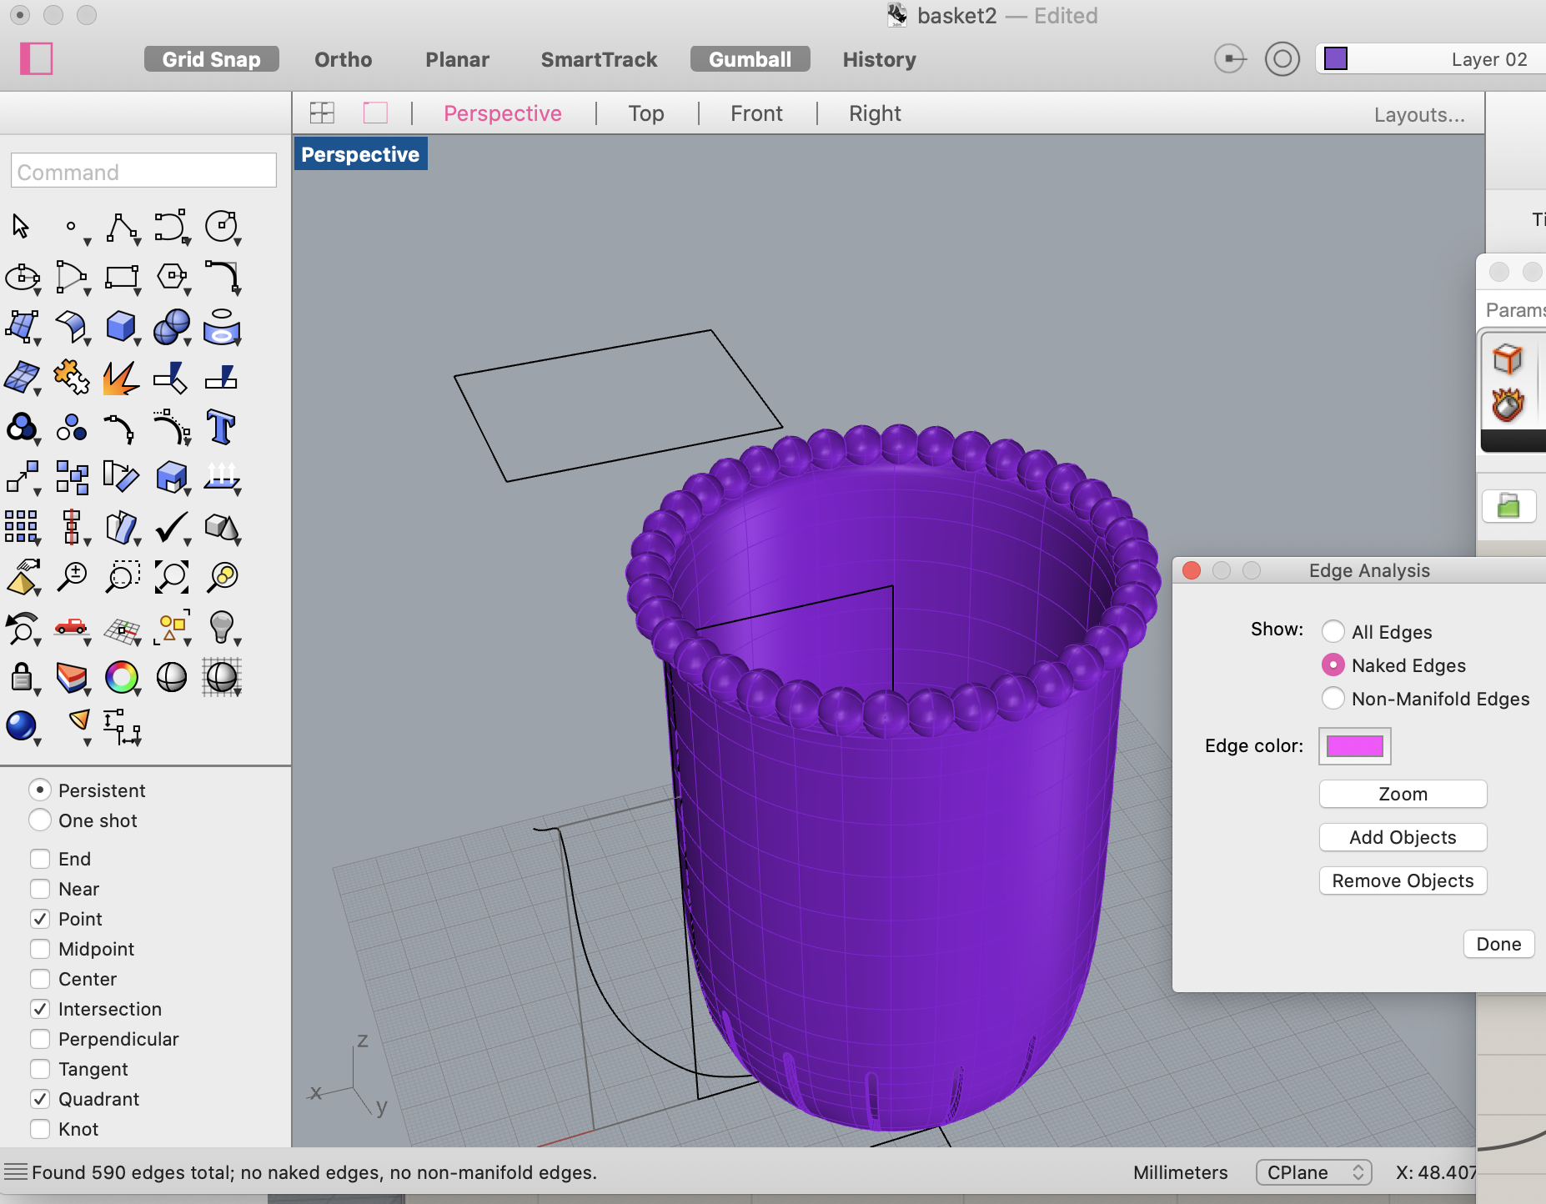Viewport: 1546px width, 1204px height.
Task: Open the polyline drawing tool
Action: point(122,226)
